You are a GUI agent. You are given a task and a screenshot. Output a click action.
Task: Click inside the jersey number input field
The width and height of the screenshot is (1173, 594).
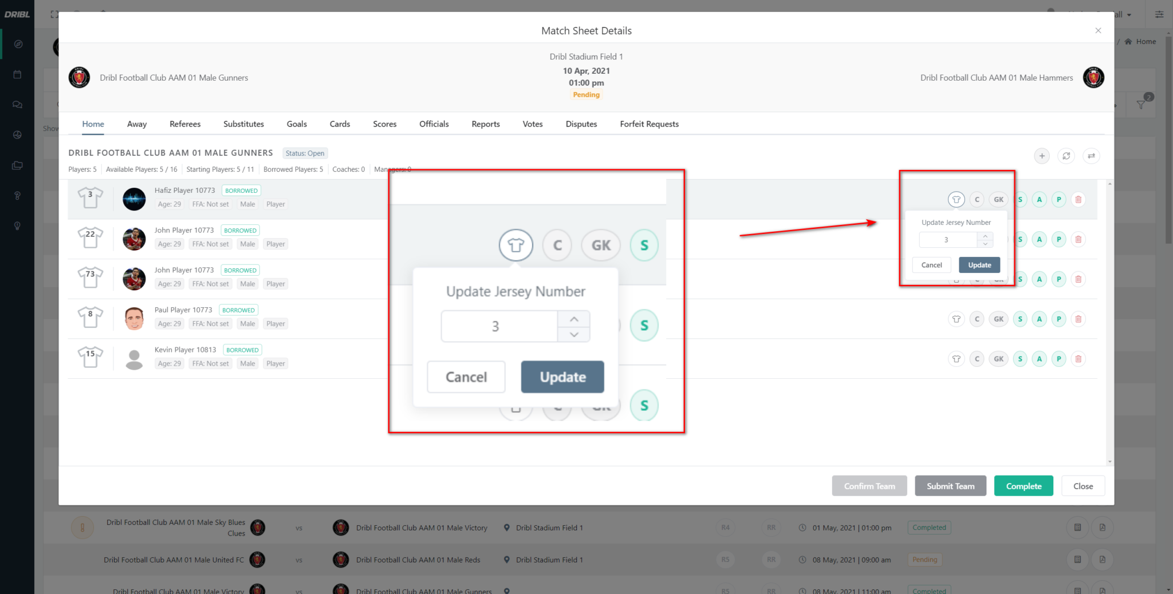coord(498,326)
